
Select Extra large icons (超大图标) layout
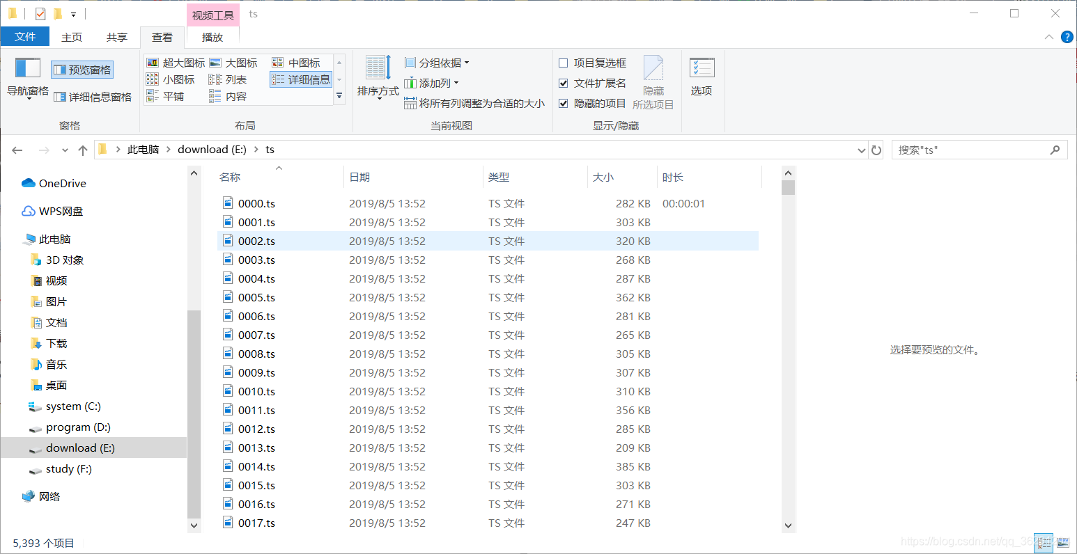(x=176, y=63)
